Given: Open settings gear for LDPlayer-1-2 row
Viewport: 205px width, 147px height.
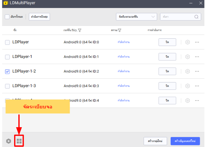Looking at the screenshot, I should [x=187, y=71].
